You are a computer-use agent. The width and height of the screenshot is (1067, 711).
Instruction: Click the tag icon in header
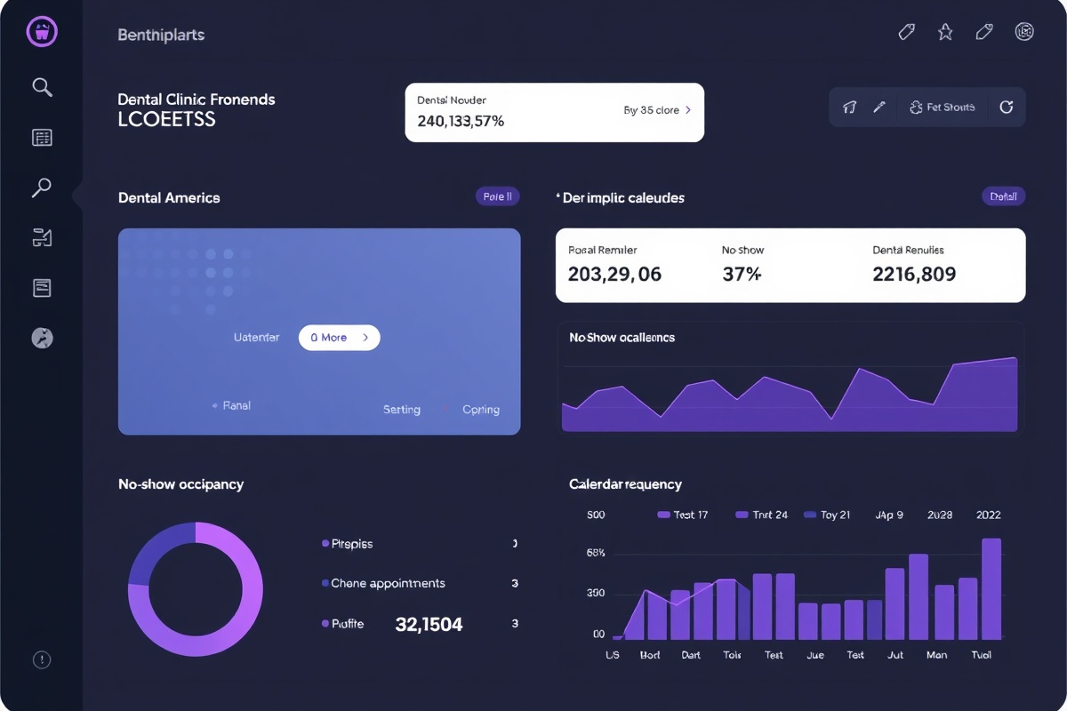(906, 32)
